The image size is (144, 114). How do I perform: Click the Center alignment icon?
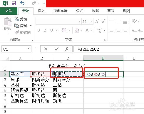coord(119,30)
